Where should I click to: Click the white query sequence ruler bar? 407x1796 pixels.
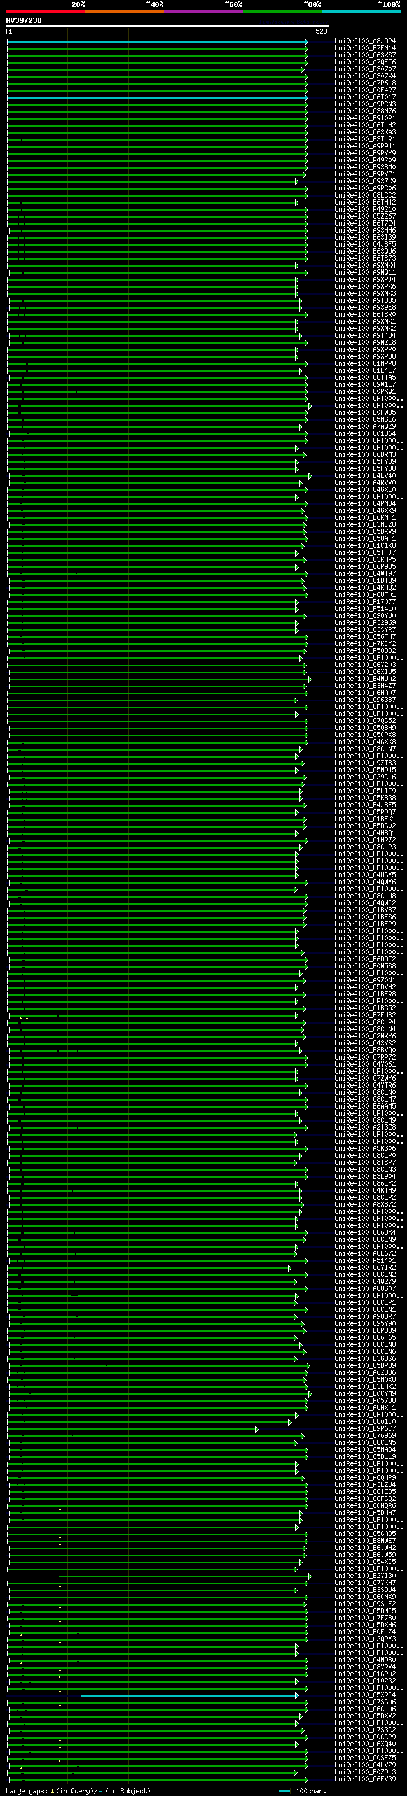point(168,27)
